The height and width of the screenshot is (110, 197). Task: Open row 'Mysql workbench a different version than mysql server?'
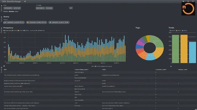pyautogui.click(x=19, y=81)
